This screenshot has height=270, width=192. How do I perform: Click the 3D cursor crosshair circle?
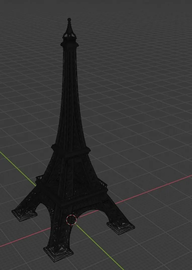[71, 220]
